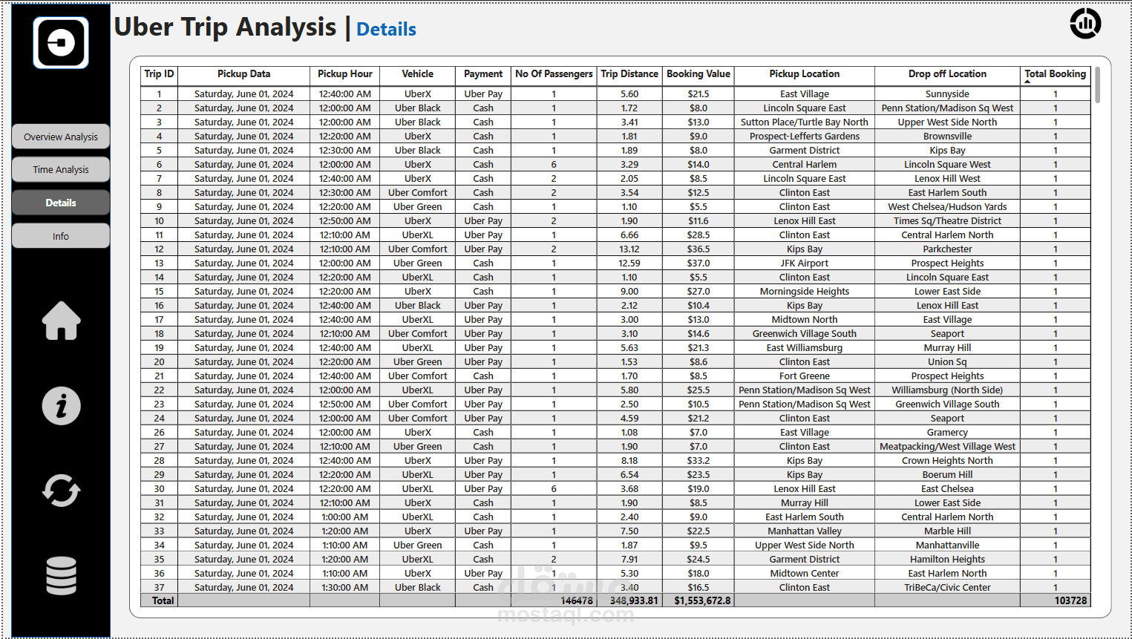The image size is (1132, 639).
Task: Click "Morningside Heights" pickup cell
Action: 805,292
